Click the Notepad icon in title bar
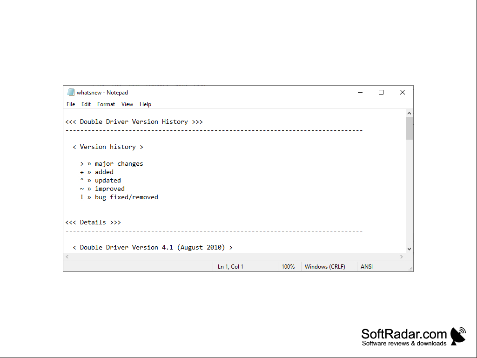This screenshot has width=477, height=358. point(71,92)
